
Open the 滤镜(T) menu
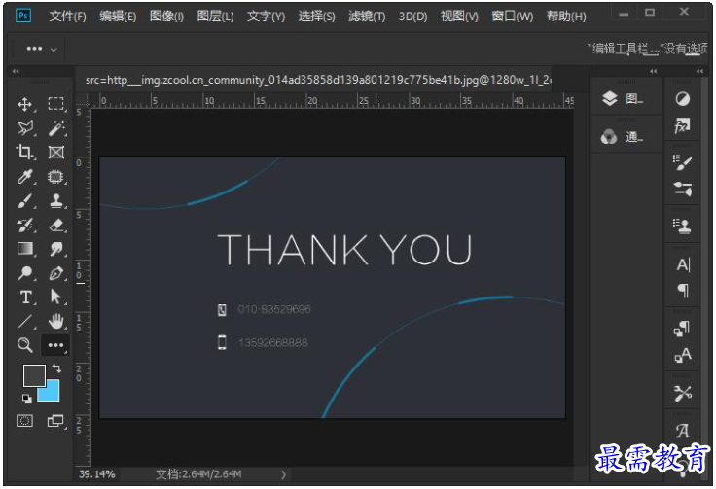point(367,17)
